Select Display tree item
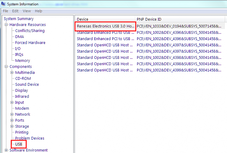Screen dimensions: 227x153 point(21,91)
